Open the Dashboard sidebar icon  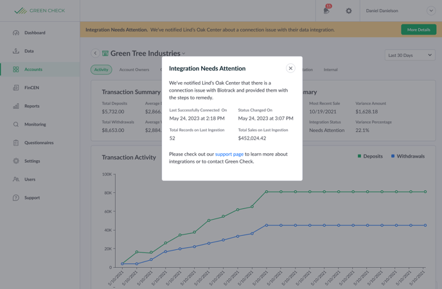[x=16, y=33]
